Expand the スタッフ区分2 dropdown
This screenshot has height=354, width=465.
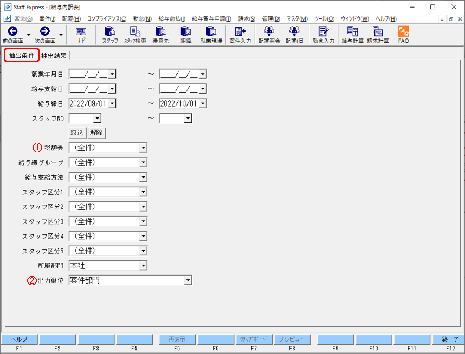[143, 206]
